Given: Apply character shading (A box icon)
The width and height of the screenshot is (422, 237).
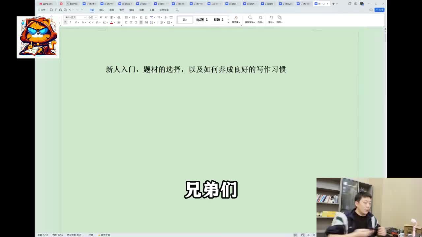Looking at the screenshot, I should [119, 22].
